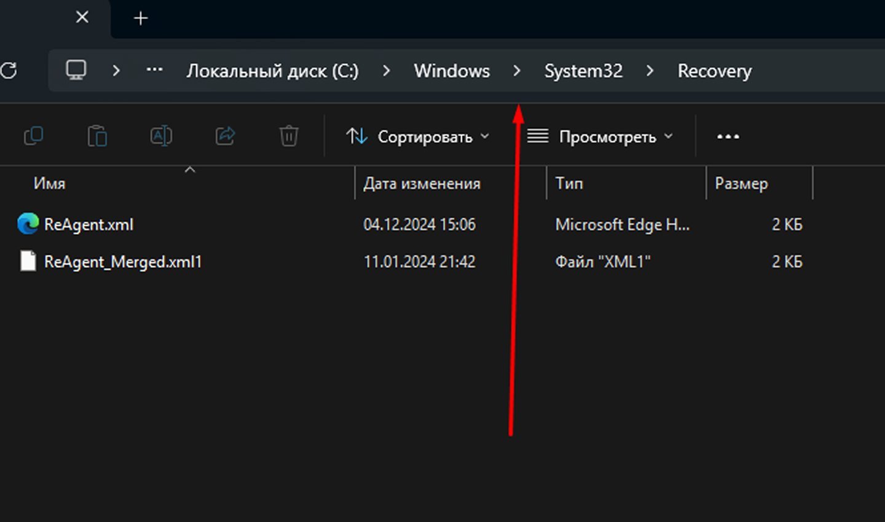The height and width of the screenshot is (522, 885).
Task: Click date 04.12.2024 15:06
Action: pyautogui.click(x=420, y=224)
